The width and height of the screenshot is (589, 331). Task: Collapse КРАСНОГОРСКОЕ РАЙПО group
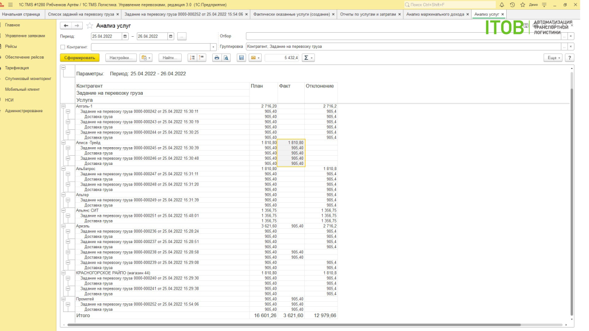coord(63,273)
